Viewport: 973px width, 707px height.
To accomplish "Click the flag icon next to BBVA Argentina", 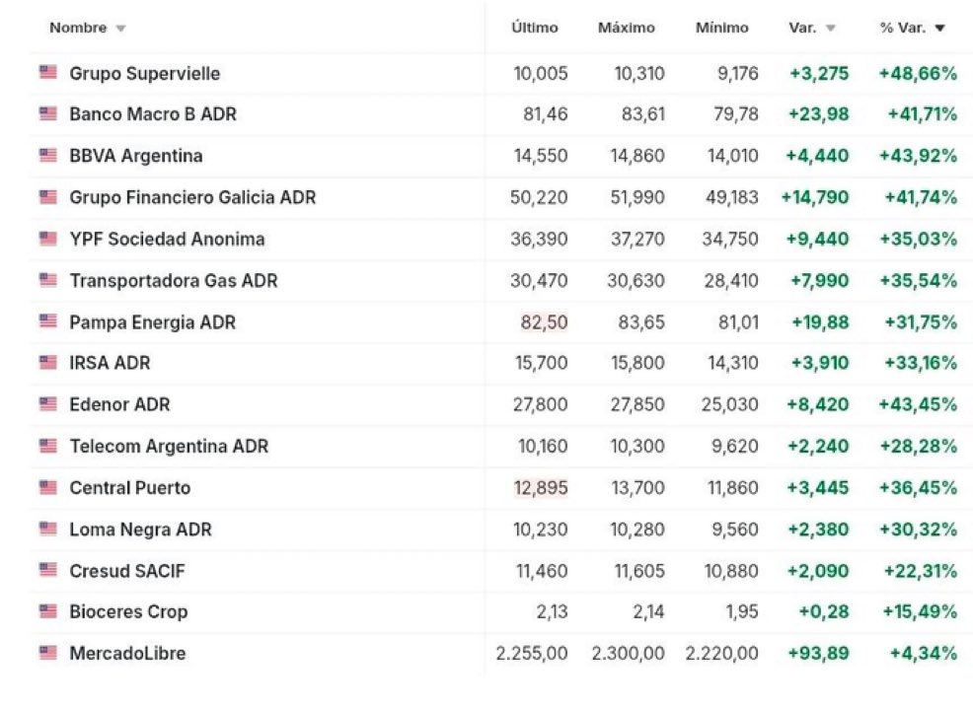I will [x=47, y=155].
